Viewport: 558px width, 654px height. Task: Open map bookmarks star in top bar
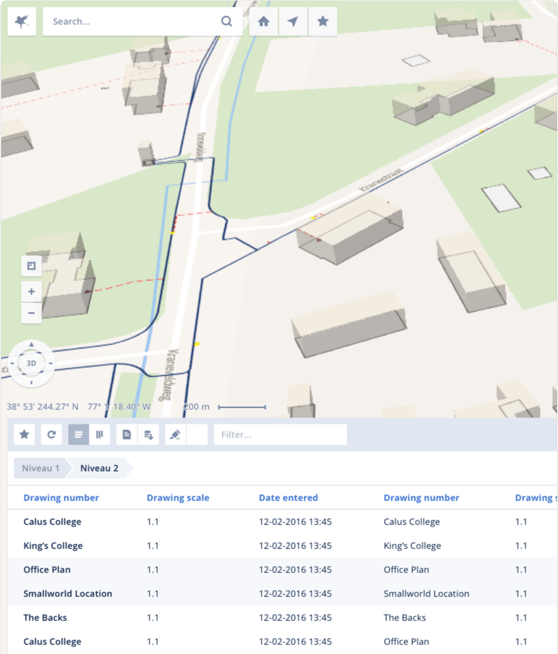pos(322,22)
